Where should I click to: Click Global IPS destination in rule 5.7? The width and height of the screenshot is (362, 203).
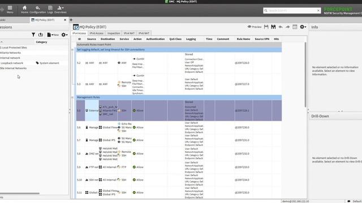click(107, 140)
